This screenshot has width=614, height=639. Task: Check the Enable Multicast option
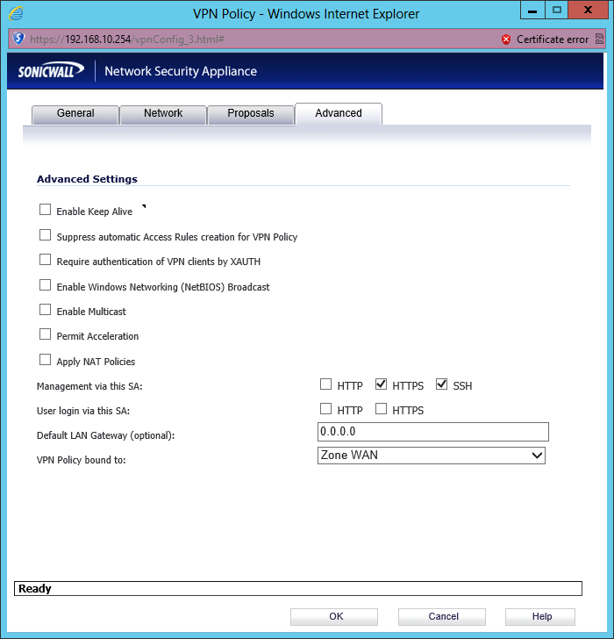tap(46, 311)
